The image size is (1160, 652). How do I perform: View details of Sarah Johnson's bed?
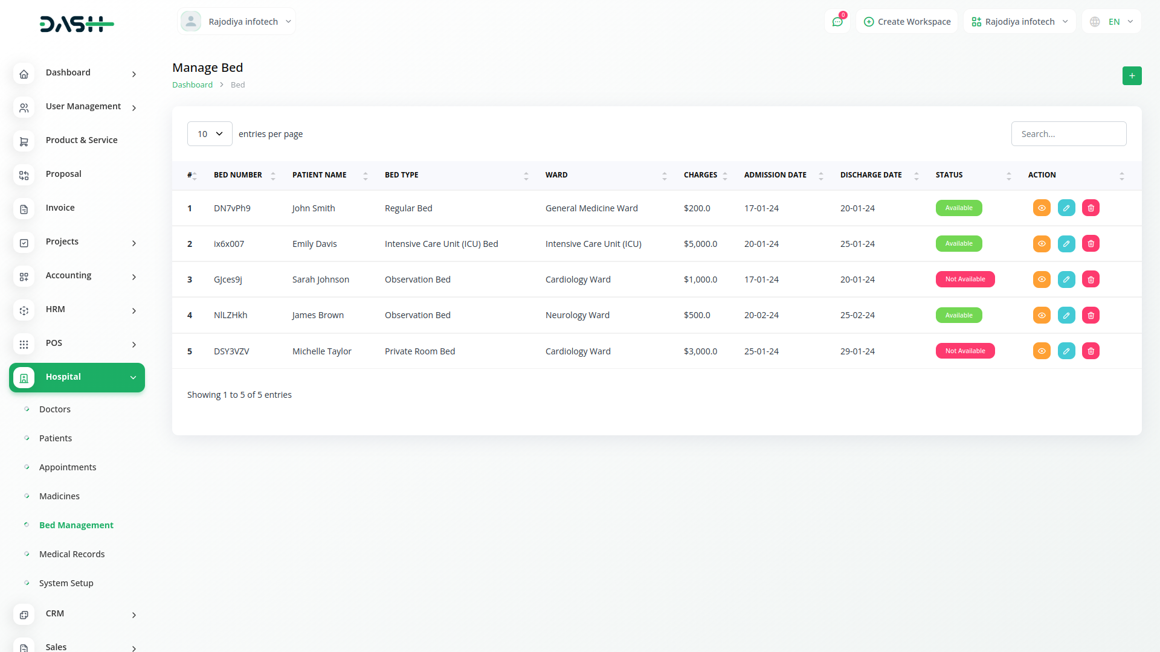click(x=1042, y=280)
